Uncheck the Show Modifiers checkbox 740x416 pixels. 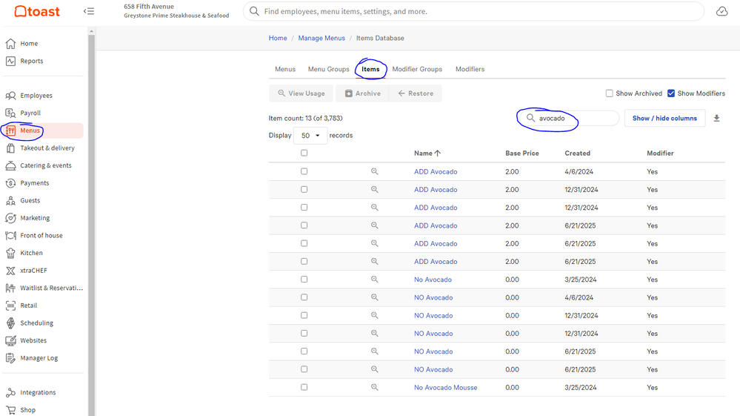tap(671, 93)
